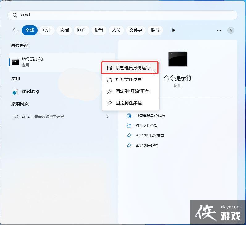Click the cmd.reg file icon
Viewport: 246px width, 225px height.
[x=15, y=91]
